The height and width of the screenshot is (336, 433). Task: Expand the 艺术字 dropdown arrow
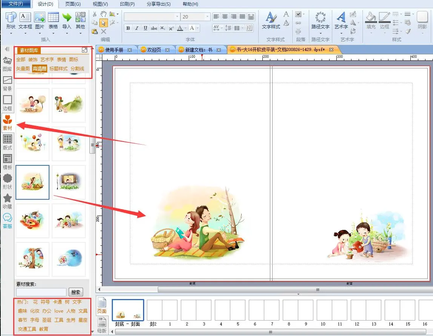point(341,33)
